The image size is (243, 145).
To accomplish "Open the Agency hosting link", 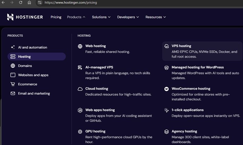I will (184, 131).
